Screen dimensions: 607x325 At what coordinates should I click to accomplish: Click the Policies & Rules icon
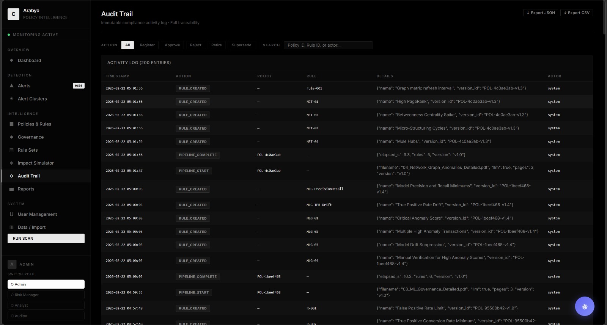(11, 124)
